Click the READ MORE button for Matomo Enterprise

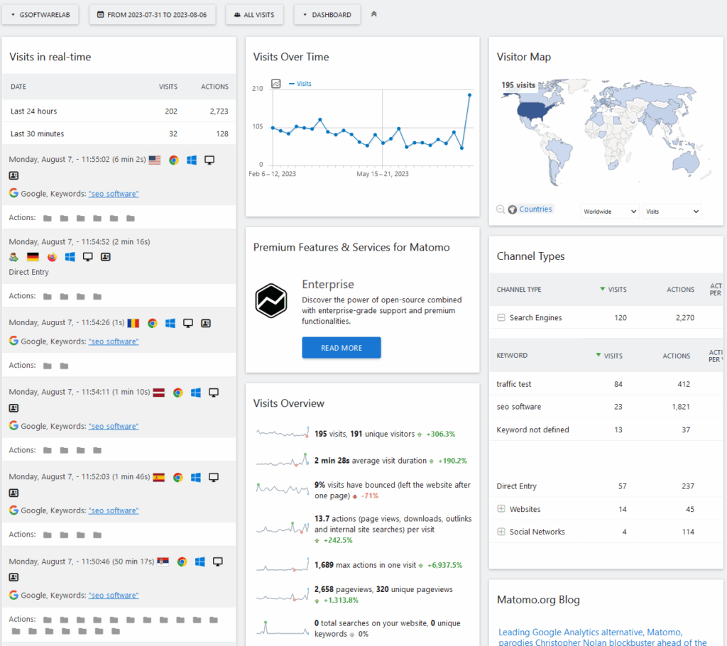(x=341, y=348)
